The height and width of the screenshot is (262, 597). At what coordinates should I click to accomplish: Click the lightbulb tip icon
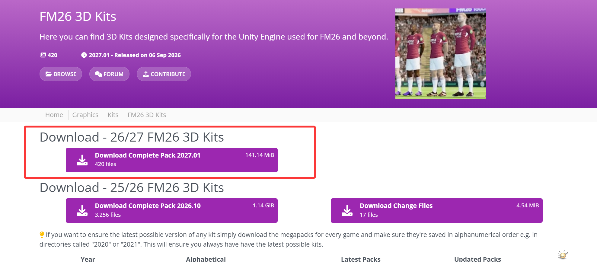(x=42, y=235)
